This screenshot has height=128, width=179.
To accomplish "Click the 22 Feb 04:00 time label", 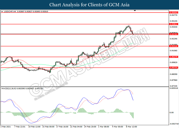I will [x=76, y=127].
